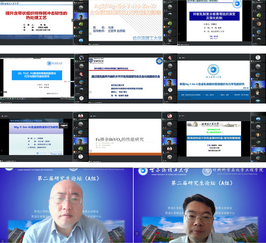Select the red cartoon avatar beside the SMSCE slide

tap(170, 58)
